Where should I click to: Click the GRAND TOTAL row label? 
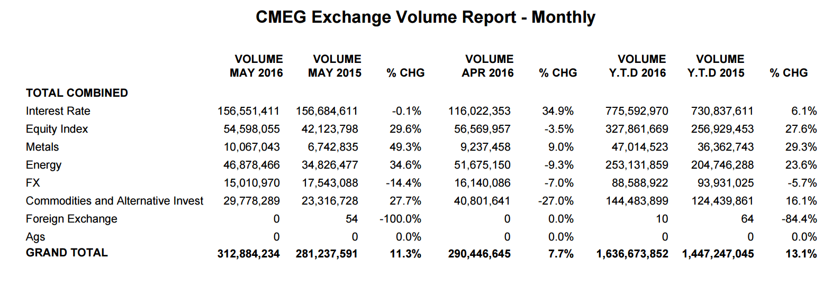point(67,253)
